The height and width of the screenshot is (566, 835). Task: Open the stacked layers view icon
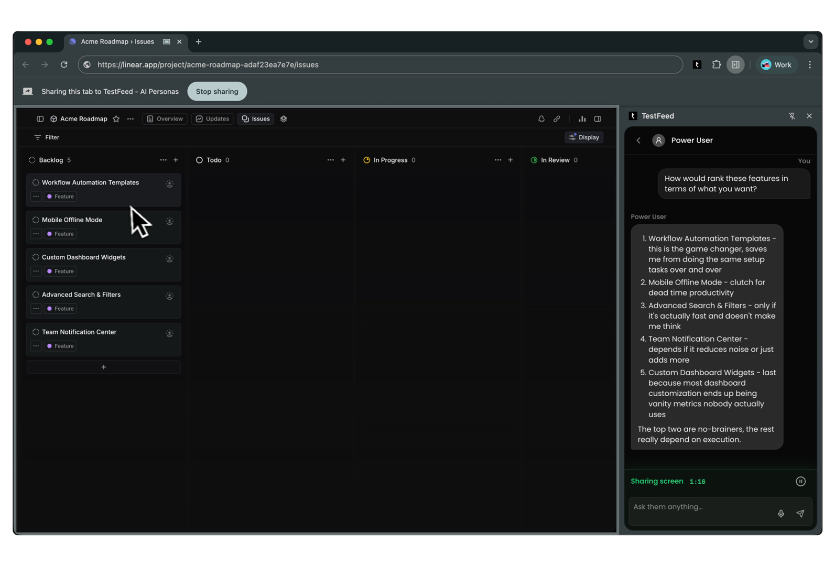point(284,119)
